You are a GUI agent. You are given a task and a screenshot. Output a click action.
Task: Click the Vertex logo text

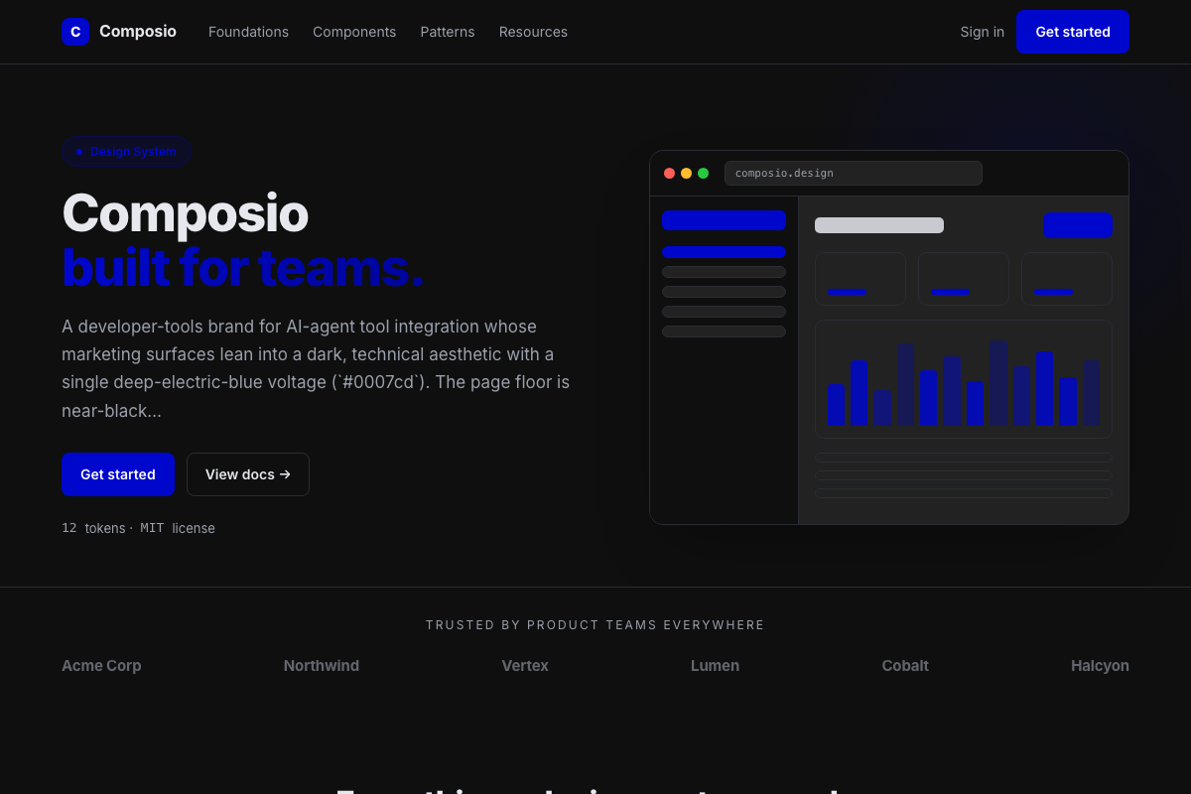525,666
